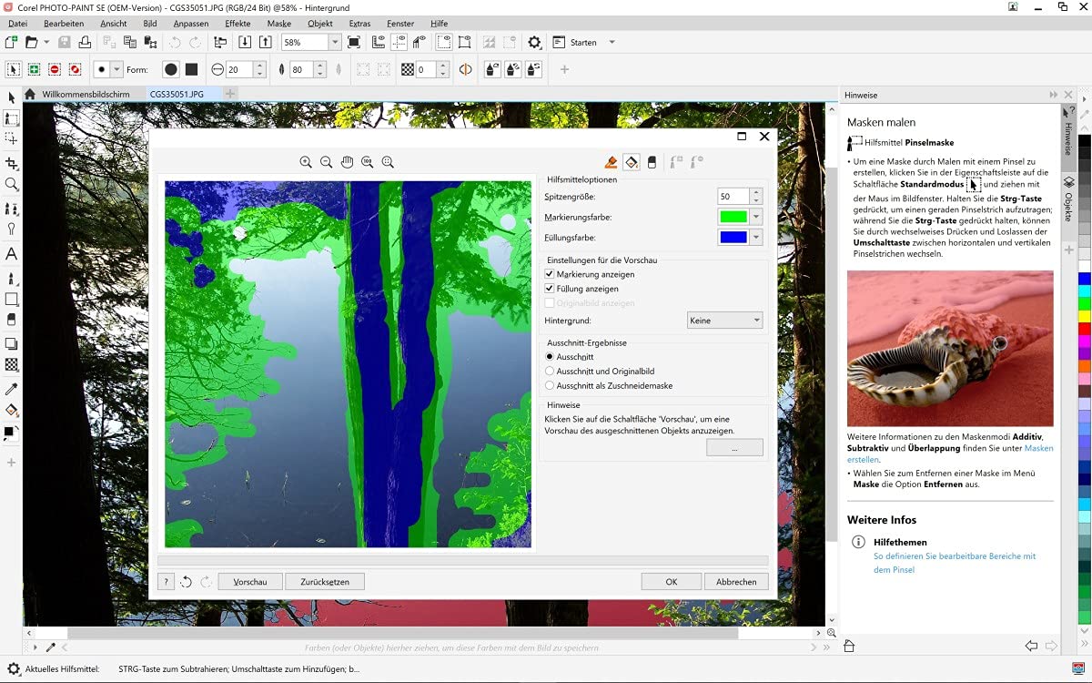Viewport: 1092px width, 683px height.
Task: Select the Text tool in toolbox
Action: click(11, 254)
